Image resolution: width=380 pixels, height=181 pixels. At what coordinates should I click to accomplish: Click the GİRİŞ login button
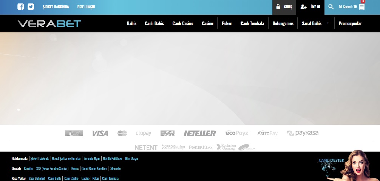(x=284, y=7)
